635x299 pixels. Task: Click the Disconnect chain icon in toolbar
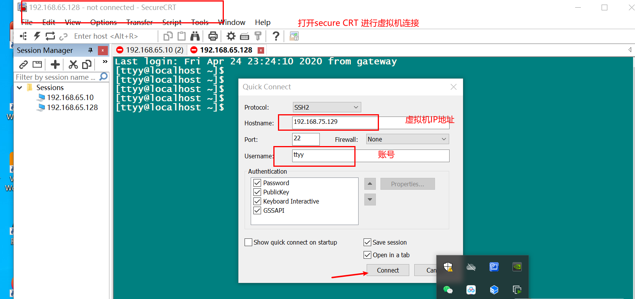(x=63, y=36)
